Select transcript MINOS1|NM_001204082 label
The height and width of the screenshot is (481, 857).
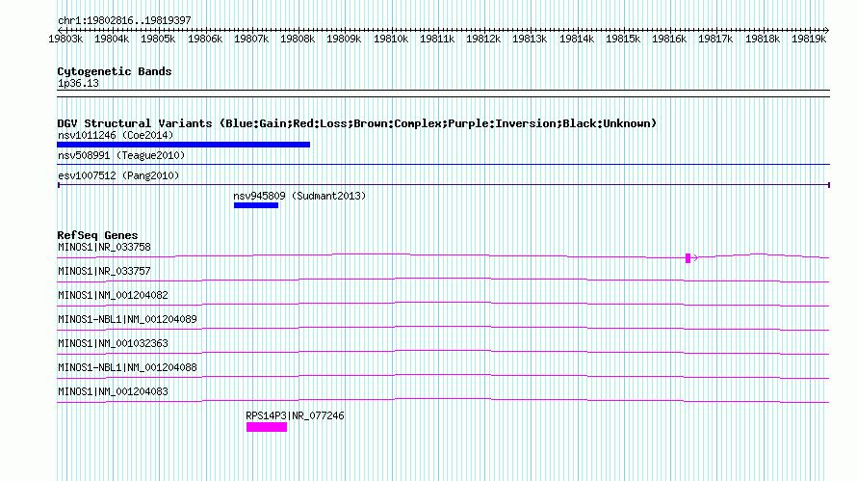[x=113, y=296]
